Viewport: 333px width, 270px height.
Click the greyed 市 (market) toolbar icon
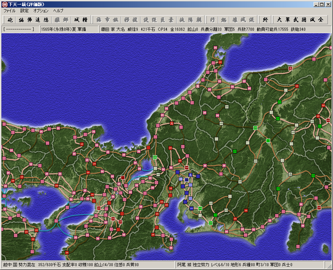[107, 20]
